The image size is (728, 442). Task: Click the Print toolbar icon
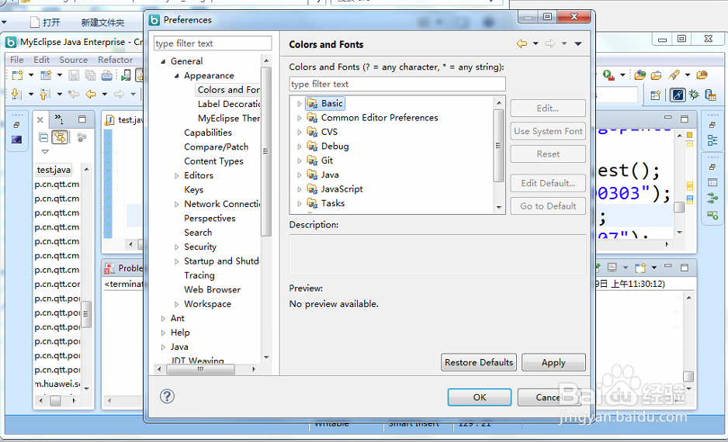point(107,75)
